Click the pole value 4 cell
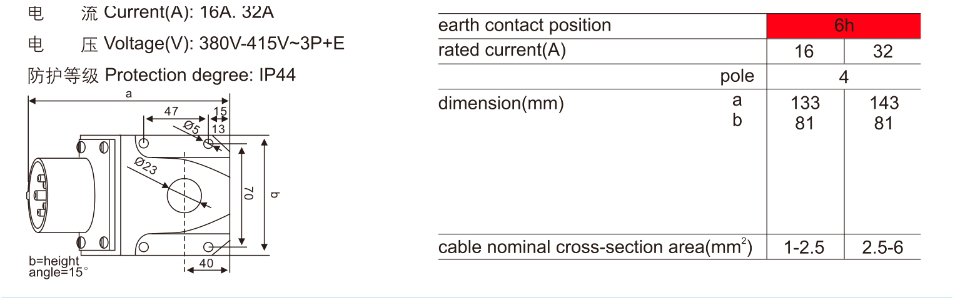 pyautogui.click(x=844, y=77)
